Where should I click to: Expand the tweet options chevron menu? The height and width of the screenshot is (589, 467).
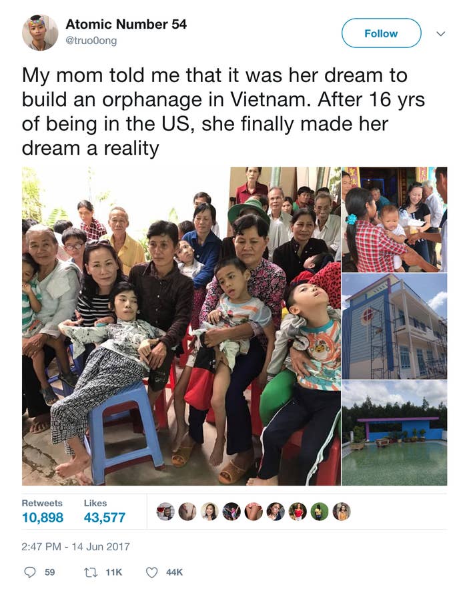point(440,33)
